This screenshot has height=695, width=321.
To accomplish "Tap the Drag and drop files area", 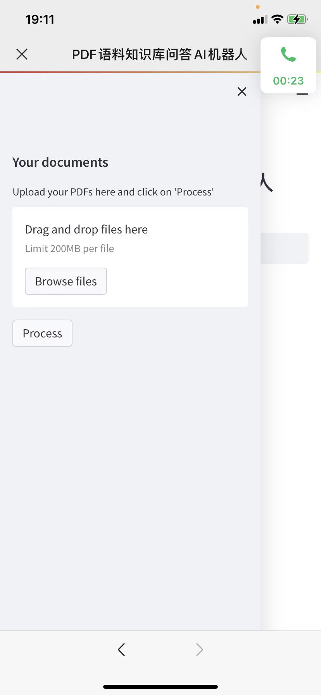I will 130,257.
